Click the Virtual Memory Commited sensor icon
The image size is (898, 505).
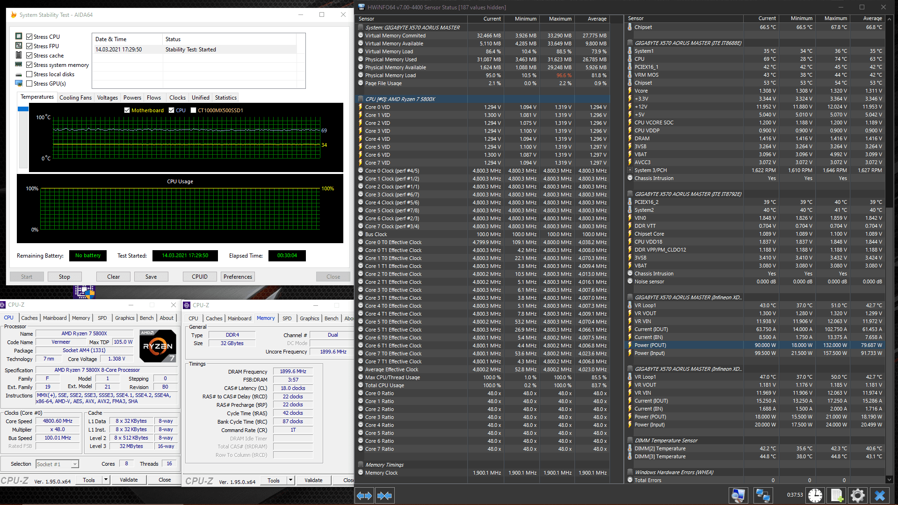click(361, 35)
